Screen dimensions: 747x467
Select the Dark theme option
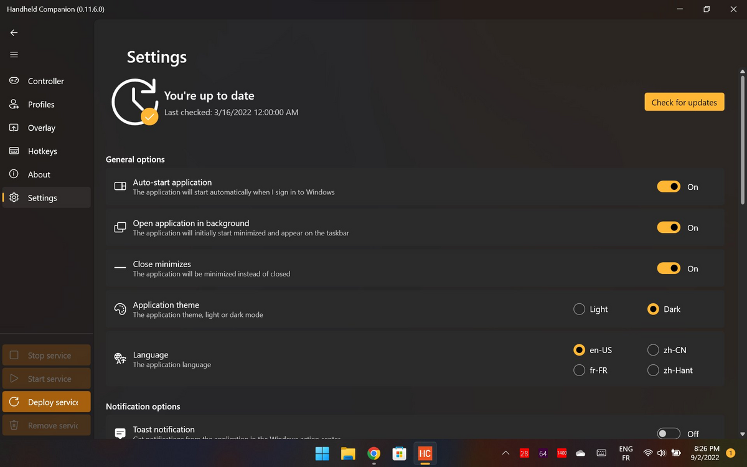coord(664,309)
